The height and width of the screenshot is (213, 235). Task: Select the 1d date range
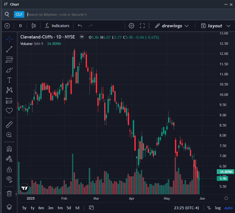(77, 208)
